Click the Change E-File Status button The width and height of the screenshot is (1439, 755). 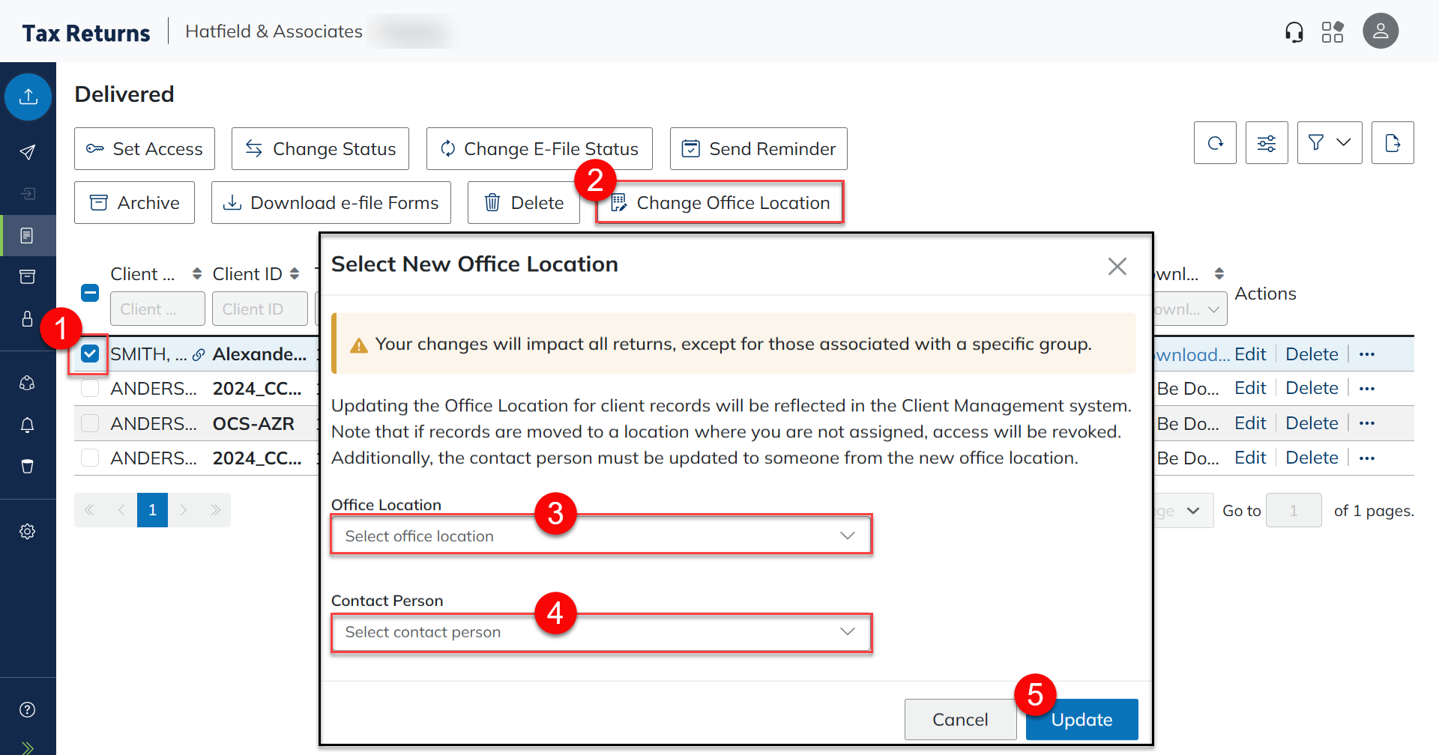pyautogui.click(x=539, y=149)
